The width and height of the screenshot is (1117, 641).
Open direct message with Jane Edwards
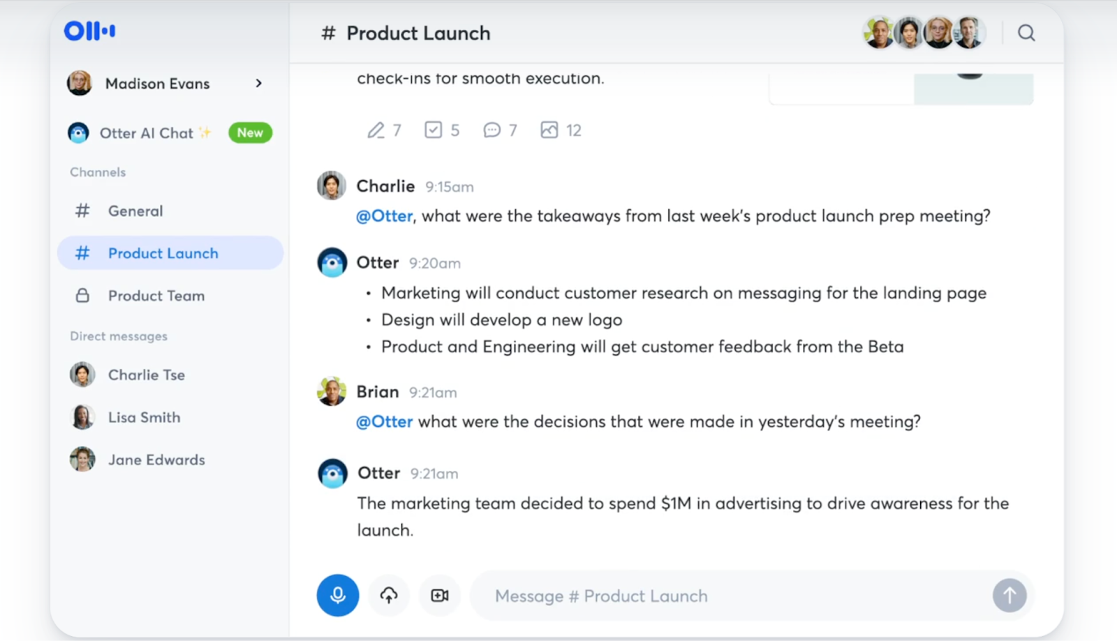click(170, 460)
